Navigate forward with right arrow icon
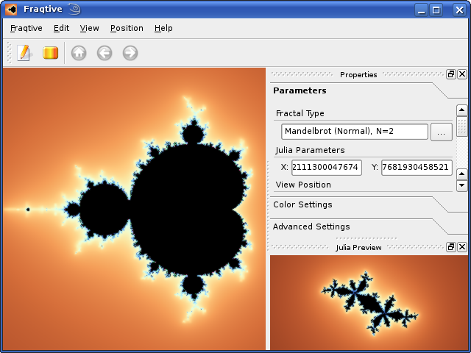 click(x=130, y=53)
